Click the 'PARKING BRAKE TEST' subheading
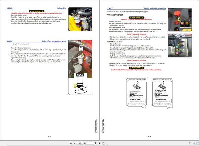 (x=115, y=15)
